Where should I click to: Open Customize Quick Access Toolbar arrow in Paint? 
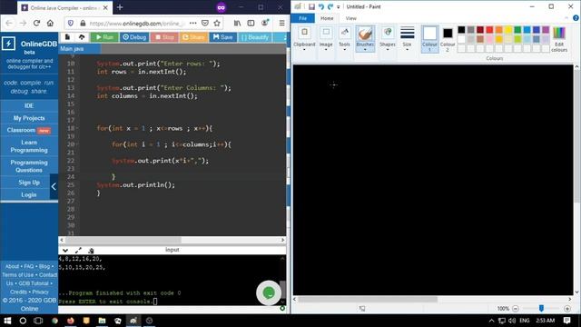pyautogui.click(x=339, y=7)
